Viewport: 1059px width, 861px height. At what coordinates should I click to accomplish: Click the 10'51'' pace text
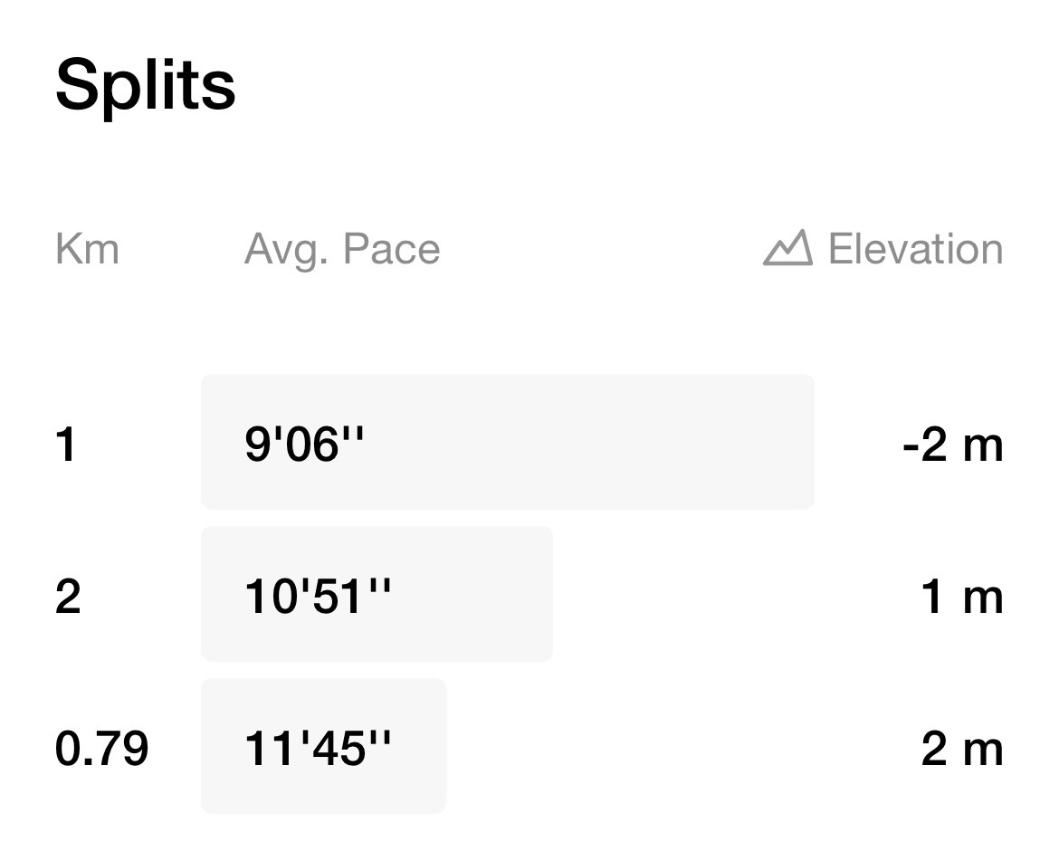318,597
